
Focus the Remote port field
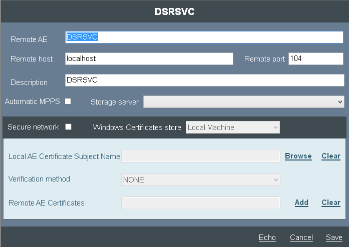pos(315,59)
